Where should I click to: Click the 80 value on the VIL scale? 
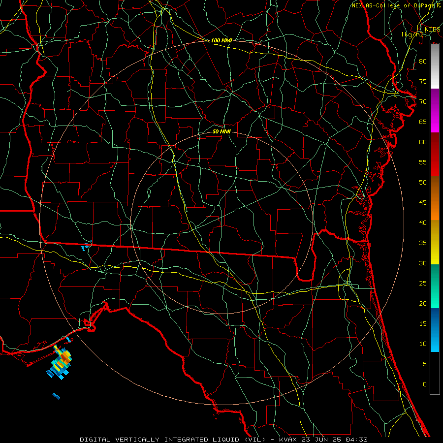423,62
